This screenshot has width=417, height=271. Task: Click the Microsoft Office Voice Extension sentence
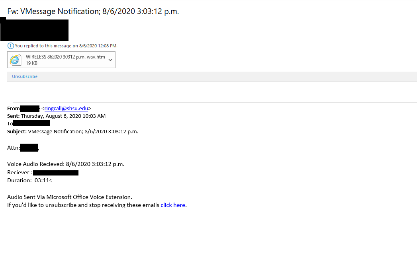pos(70,197)
